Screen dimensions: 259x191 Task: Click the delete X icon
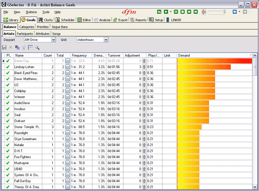[10, 48]
